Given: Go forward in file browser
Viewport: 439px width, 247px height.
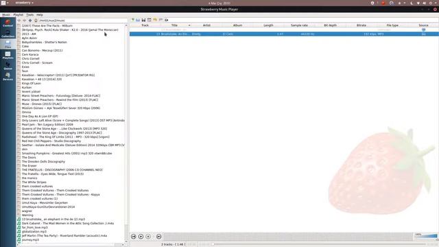Looking at the screenshot, I should tap(25, 21).
